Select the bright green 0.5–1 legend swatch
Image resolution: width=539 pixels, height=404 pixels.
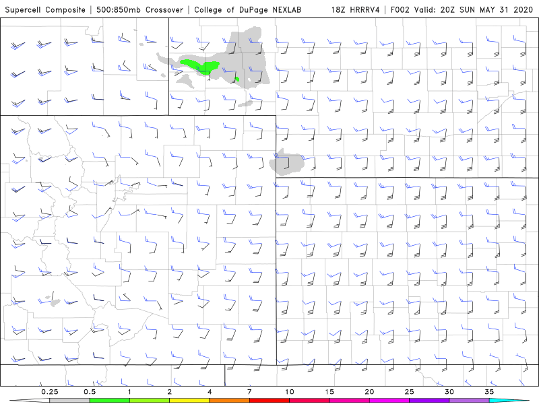click(x=109, y=400)
